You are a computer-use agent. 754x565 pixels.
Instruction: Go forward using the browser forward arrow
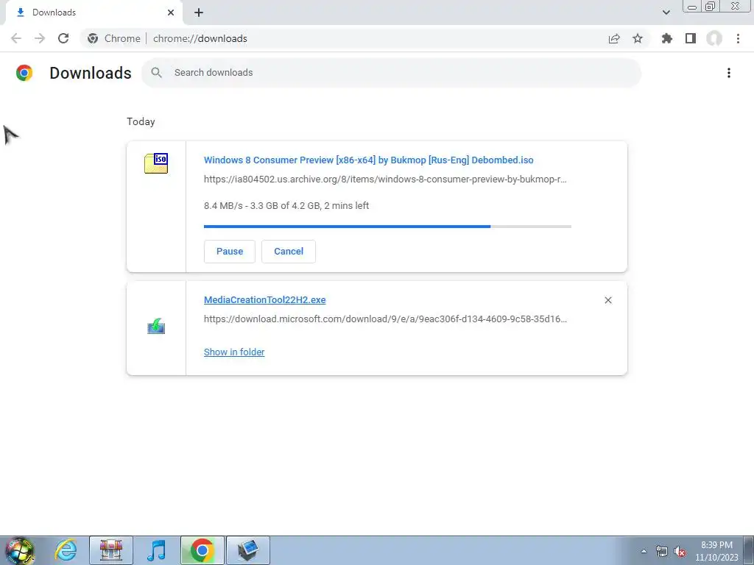(x=40, y=38)
